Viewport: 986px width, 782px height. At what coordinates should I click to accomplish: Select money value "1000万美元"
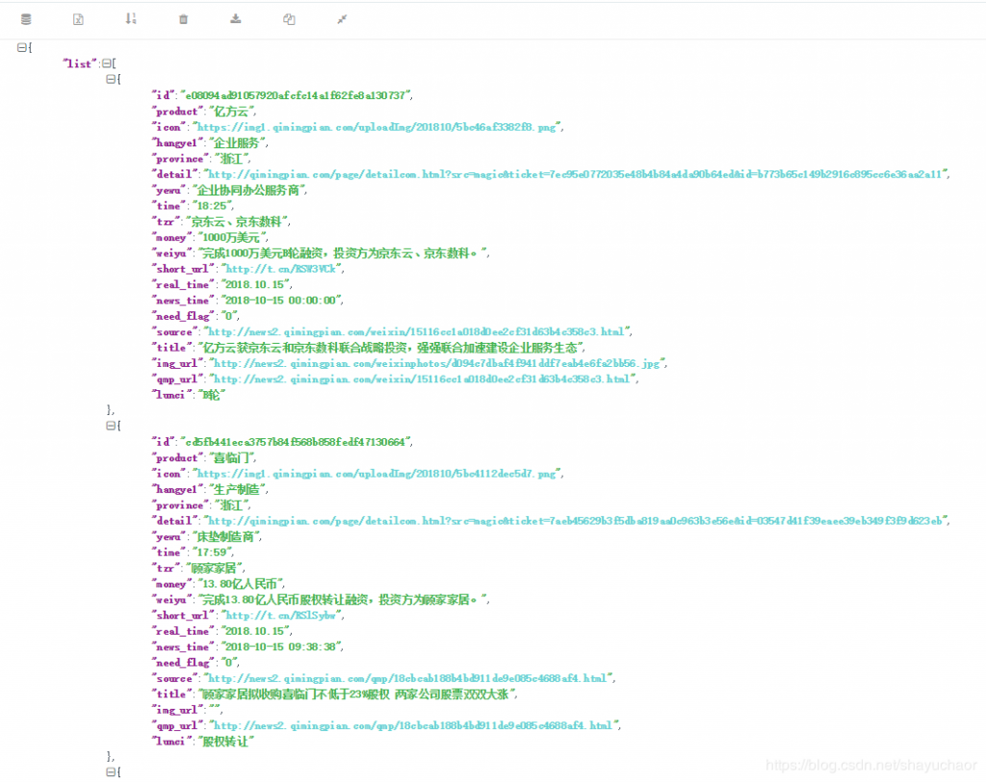coord(231,237)
